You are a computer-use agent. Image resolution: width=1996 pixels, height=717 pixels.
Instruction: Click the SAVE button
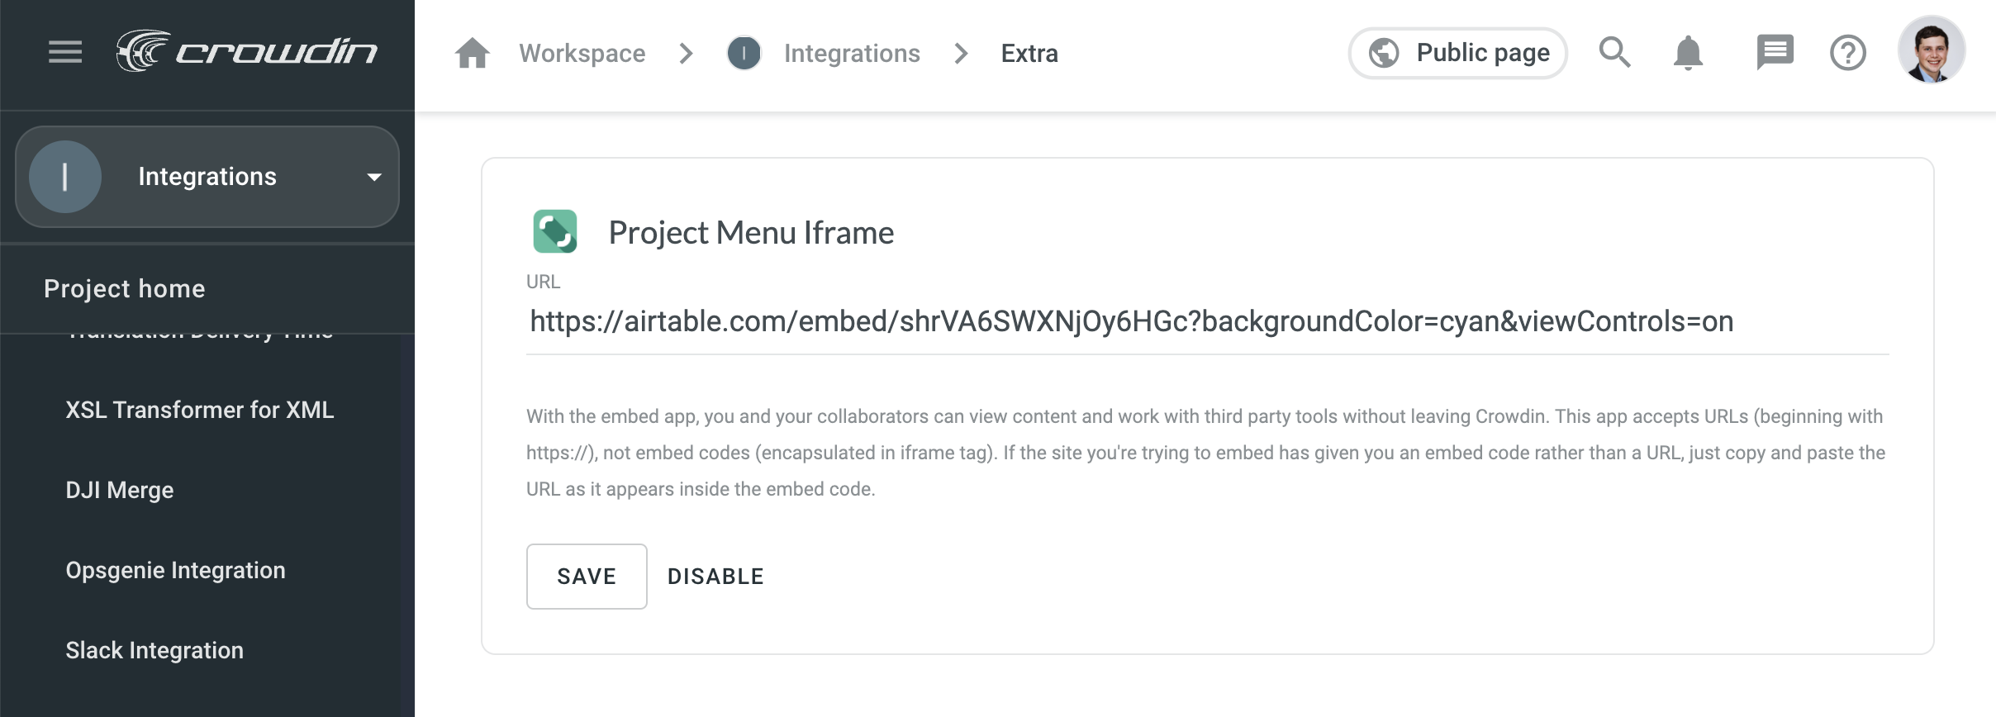[587, 577]
